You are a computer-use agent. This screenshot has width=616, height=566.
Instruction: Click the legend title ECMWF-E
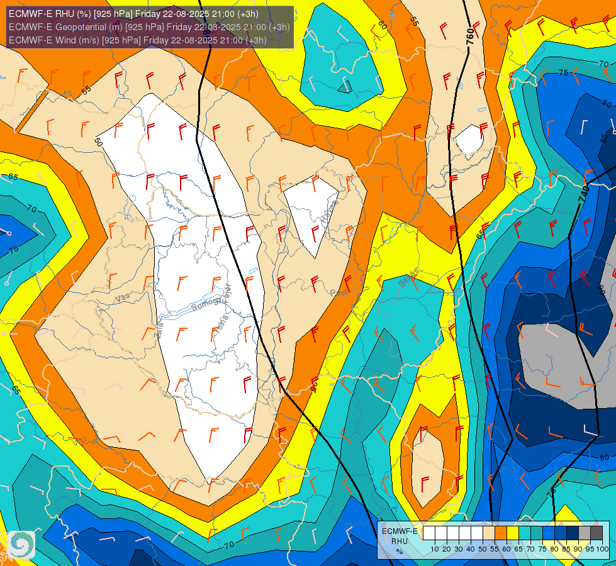[x=400, y=531]
